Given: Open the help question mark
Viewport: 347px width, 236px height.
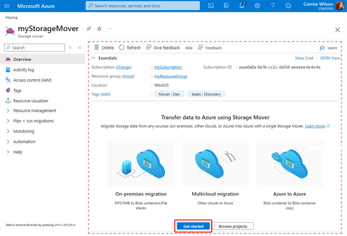Looking at the screenshot, I should [273, 6].
